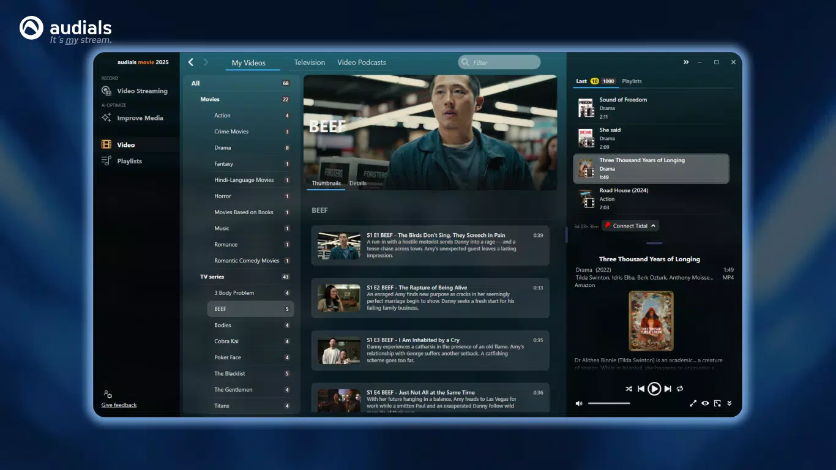
Task: Open the Connect Tidal dropdown arrow
Action: click(x=654, y=226)
